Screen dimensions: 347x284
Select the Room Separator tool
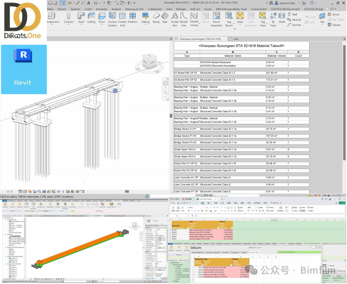(x=216, y=19)
